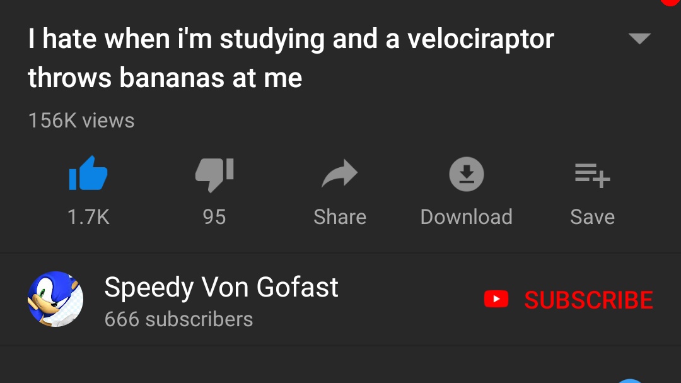This screenshot has width=681, height=383.
Task: Tap the Save to playlist icon
Action: (592, 174)
